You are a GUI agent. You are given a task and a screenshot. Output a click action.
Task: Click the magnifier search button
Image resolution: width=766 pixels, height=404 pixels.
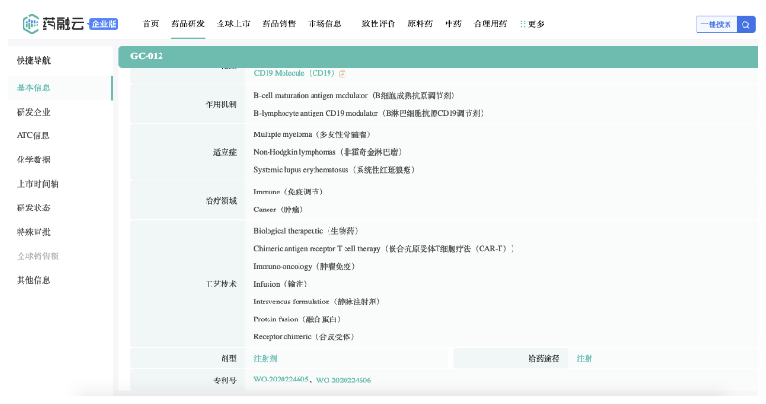click(745, 24)
